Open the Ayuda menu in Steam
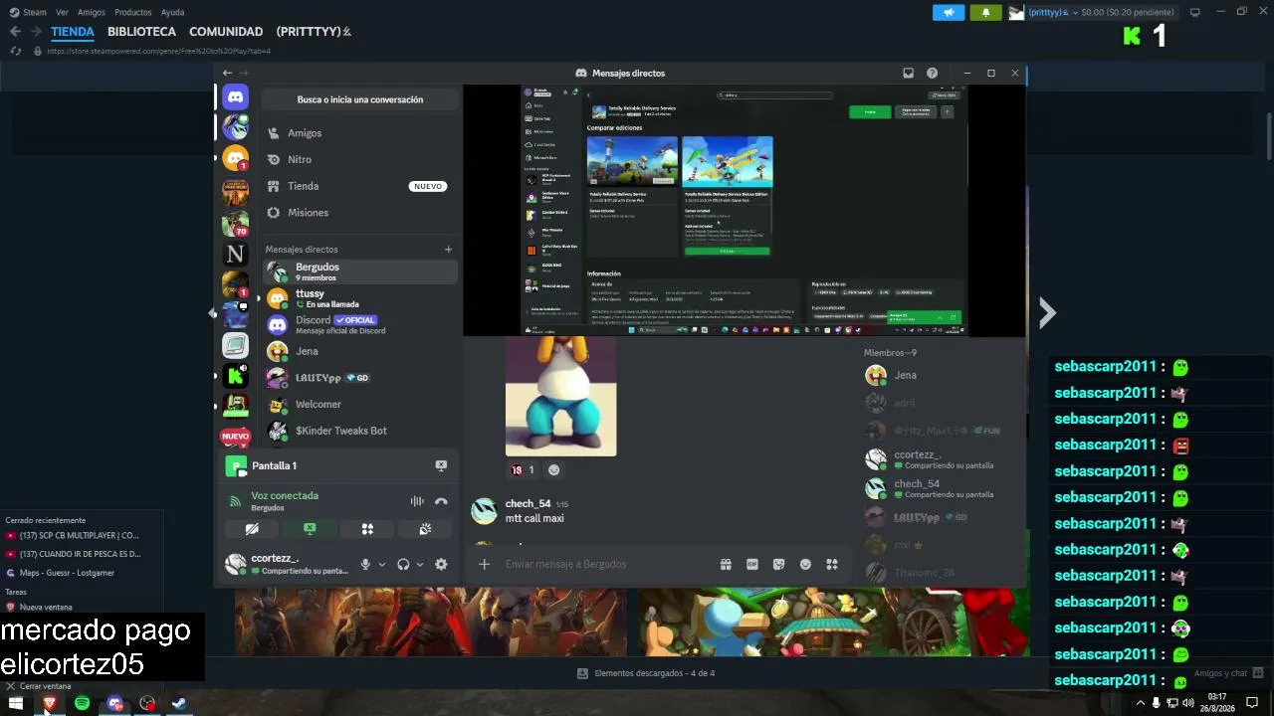 coord(172,12)
